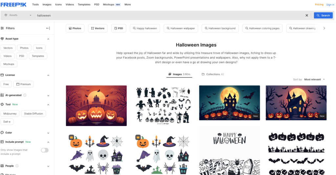The image size is (336, 175).
Task: Enable the Include prompt toggle
Action: pos(44,150)
